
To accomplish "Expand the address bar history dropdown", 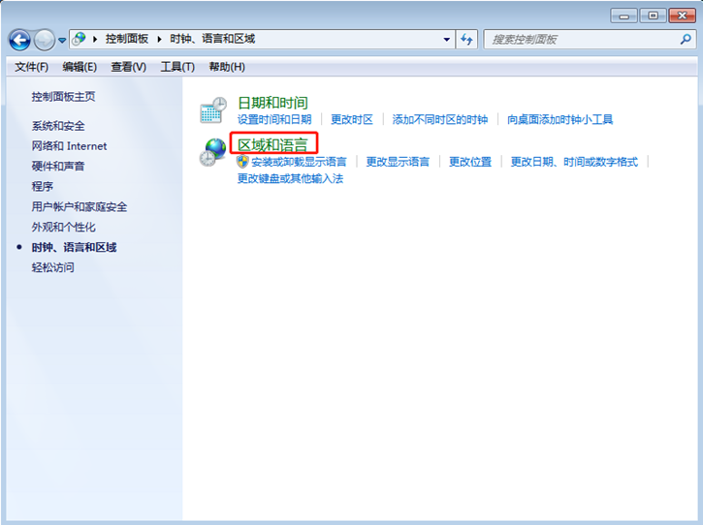I will pos(447,40).
